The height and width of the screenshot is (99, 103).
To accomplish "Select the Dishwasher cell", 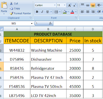I will (x=48, y=58).
